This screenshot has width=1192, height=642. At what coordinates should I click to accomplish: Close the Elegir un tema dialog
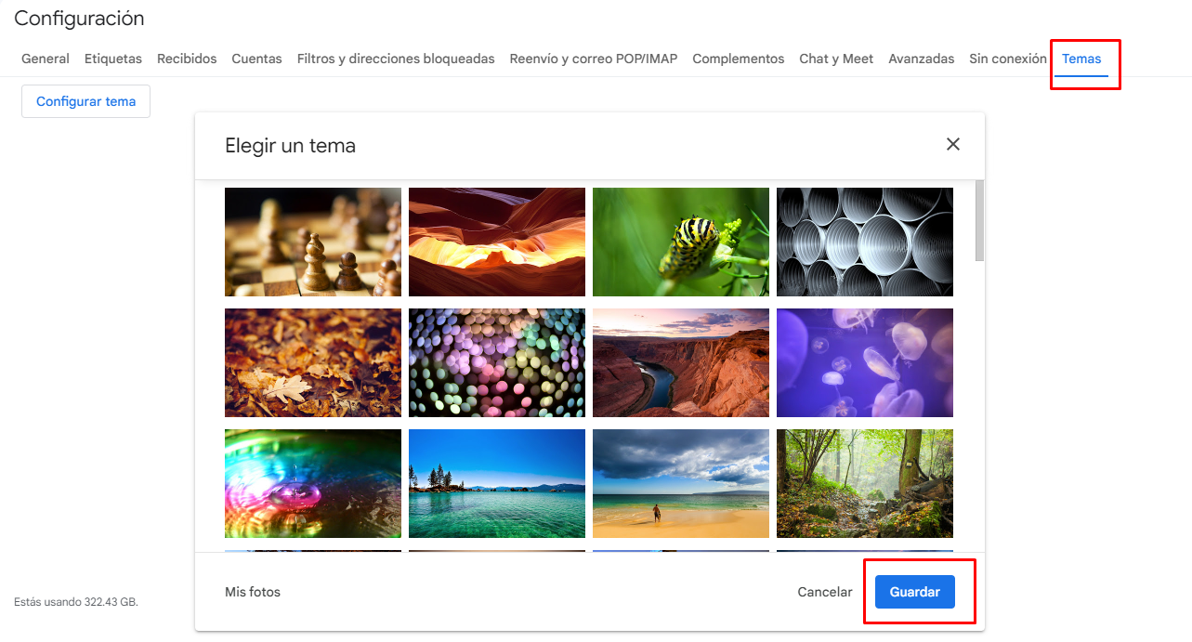[x=952, y=144]
